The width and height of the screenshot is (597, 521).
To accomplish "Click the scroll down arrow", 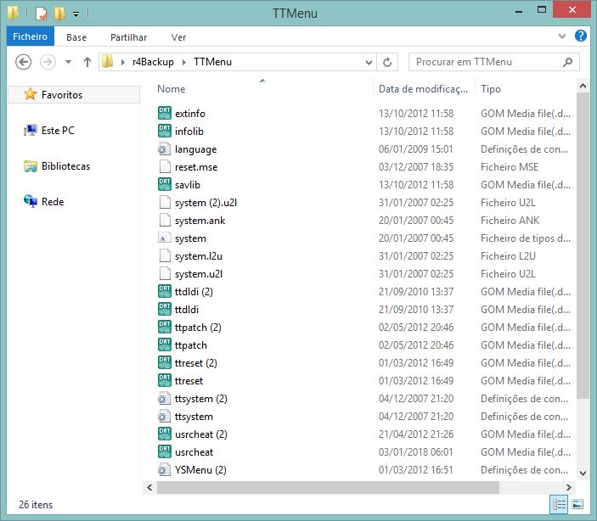I will pyautogui.click(x=583, y=473).
